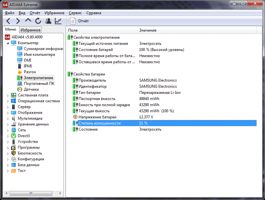Click the Значение column header

(148, 30)
